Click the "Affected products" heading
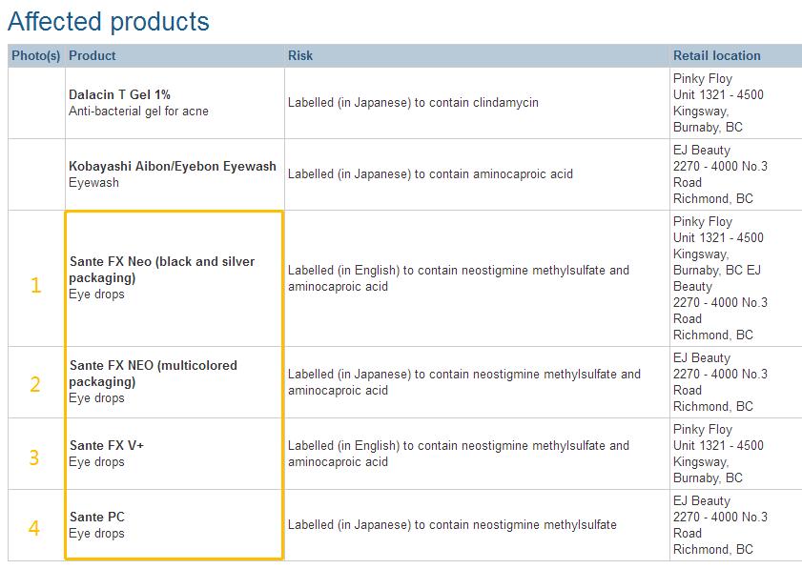The width and height of the screenshot is (802, 569). coord(109,21)
